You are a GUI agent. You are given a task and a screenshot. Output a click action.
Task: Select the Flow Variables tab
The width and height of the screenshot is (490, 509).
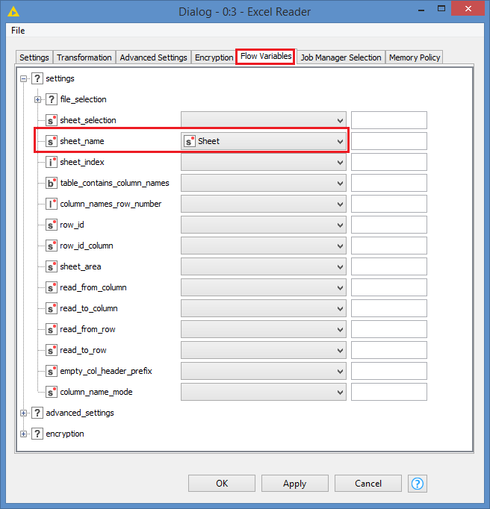(265, 57)
